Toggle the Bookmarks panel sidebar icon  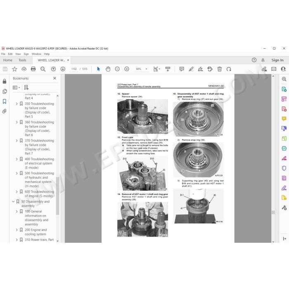pyautogui.click(x=5, y=101)
